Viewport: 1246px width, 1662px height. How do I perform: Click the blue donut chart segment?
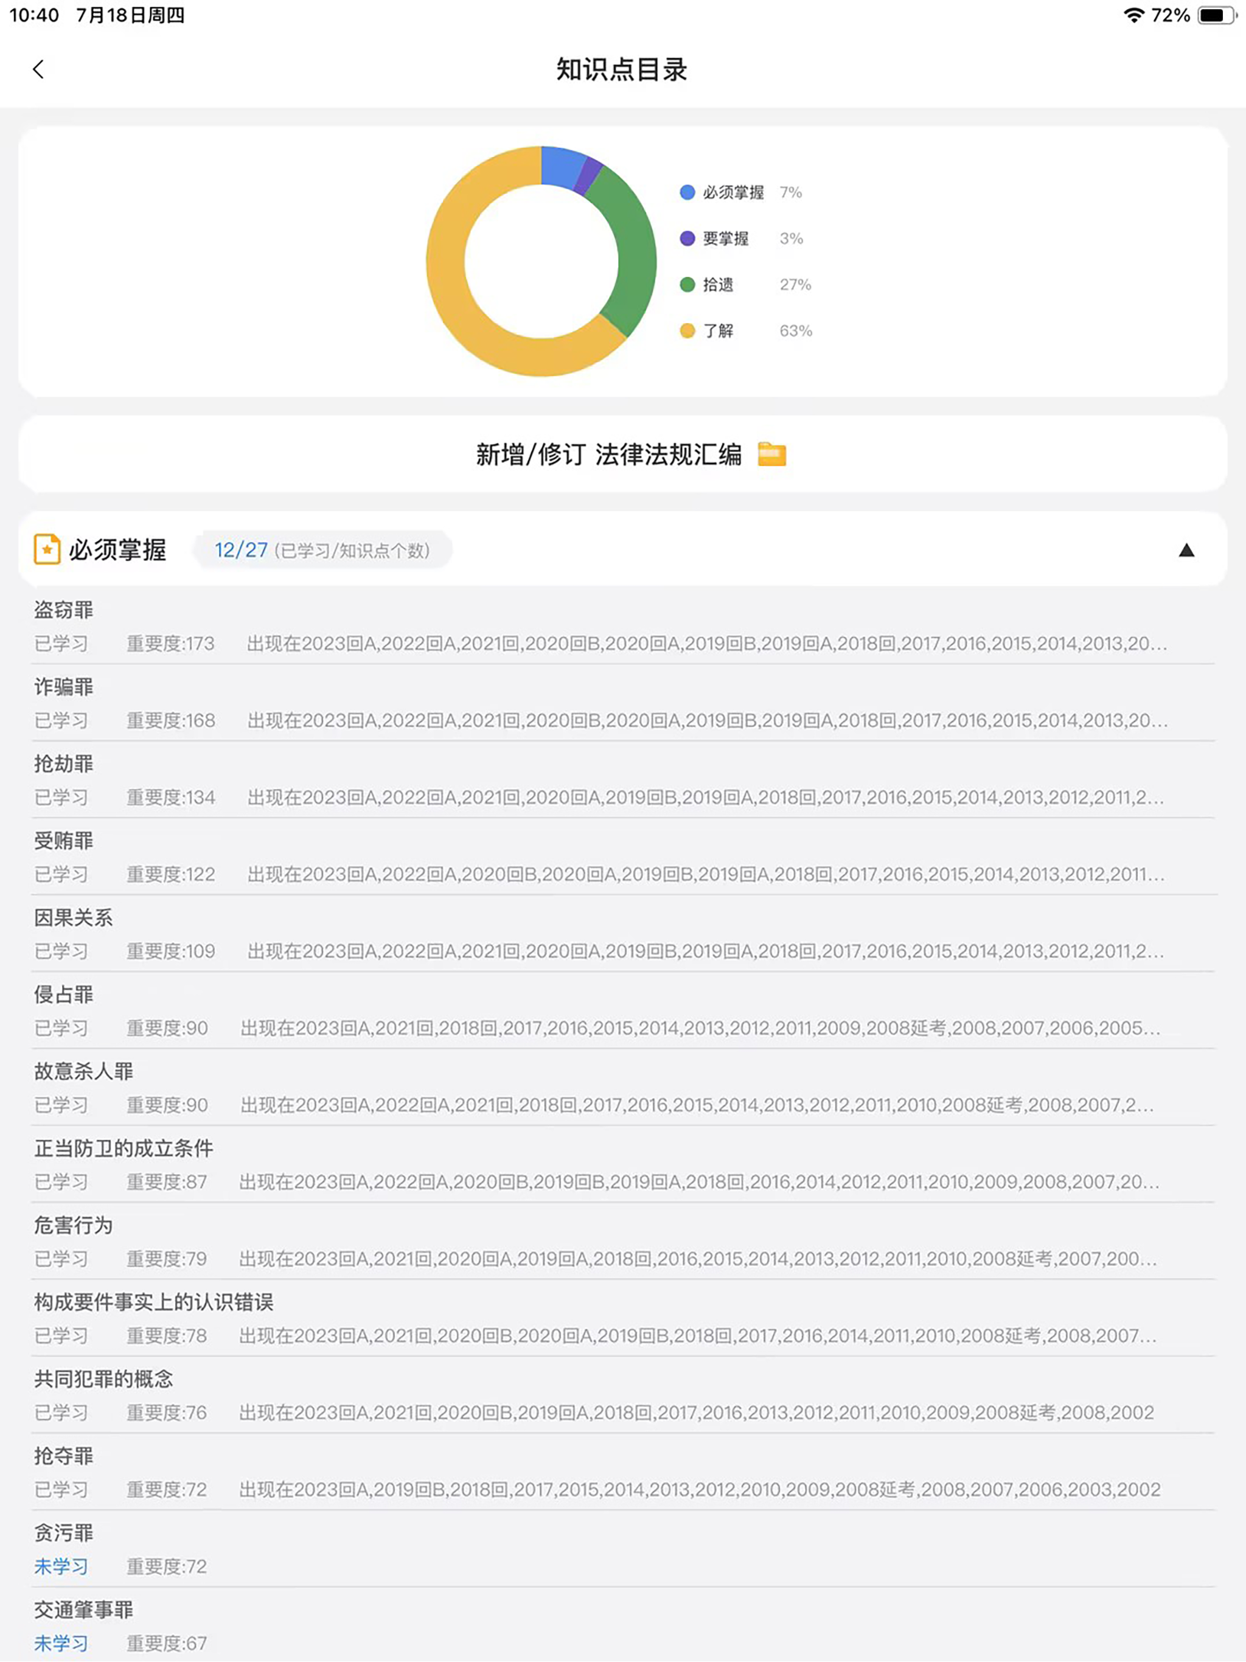pos(562,166)
